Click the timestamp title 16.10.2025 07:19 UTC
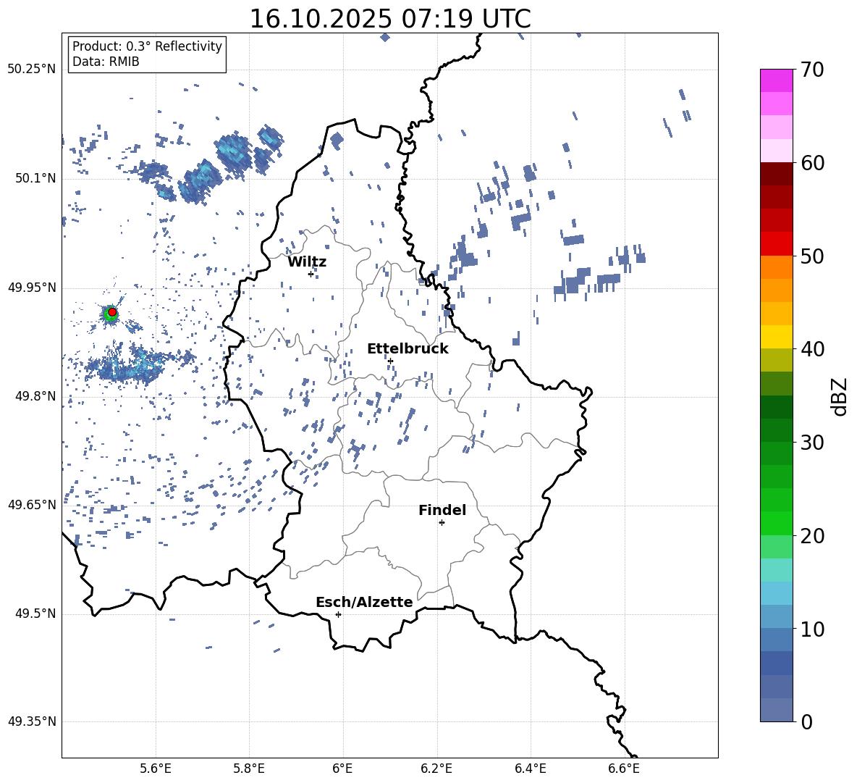This screenshot has width=857, height=783. pos(390,19)
